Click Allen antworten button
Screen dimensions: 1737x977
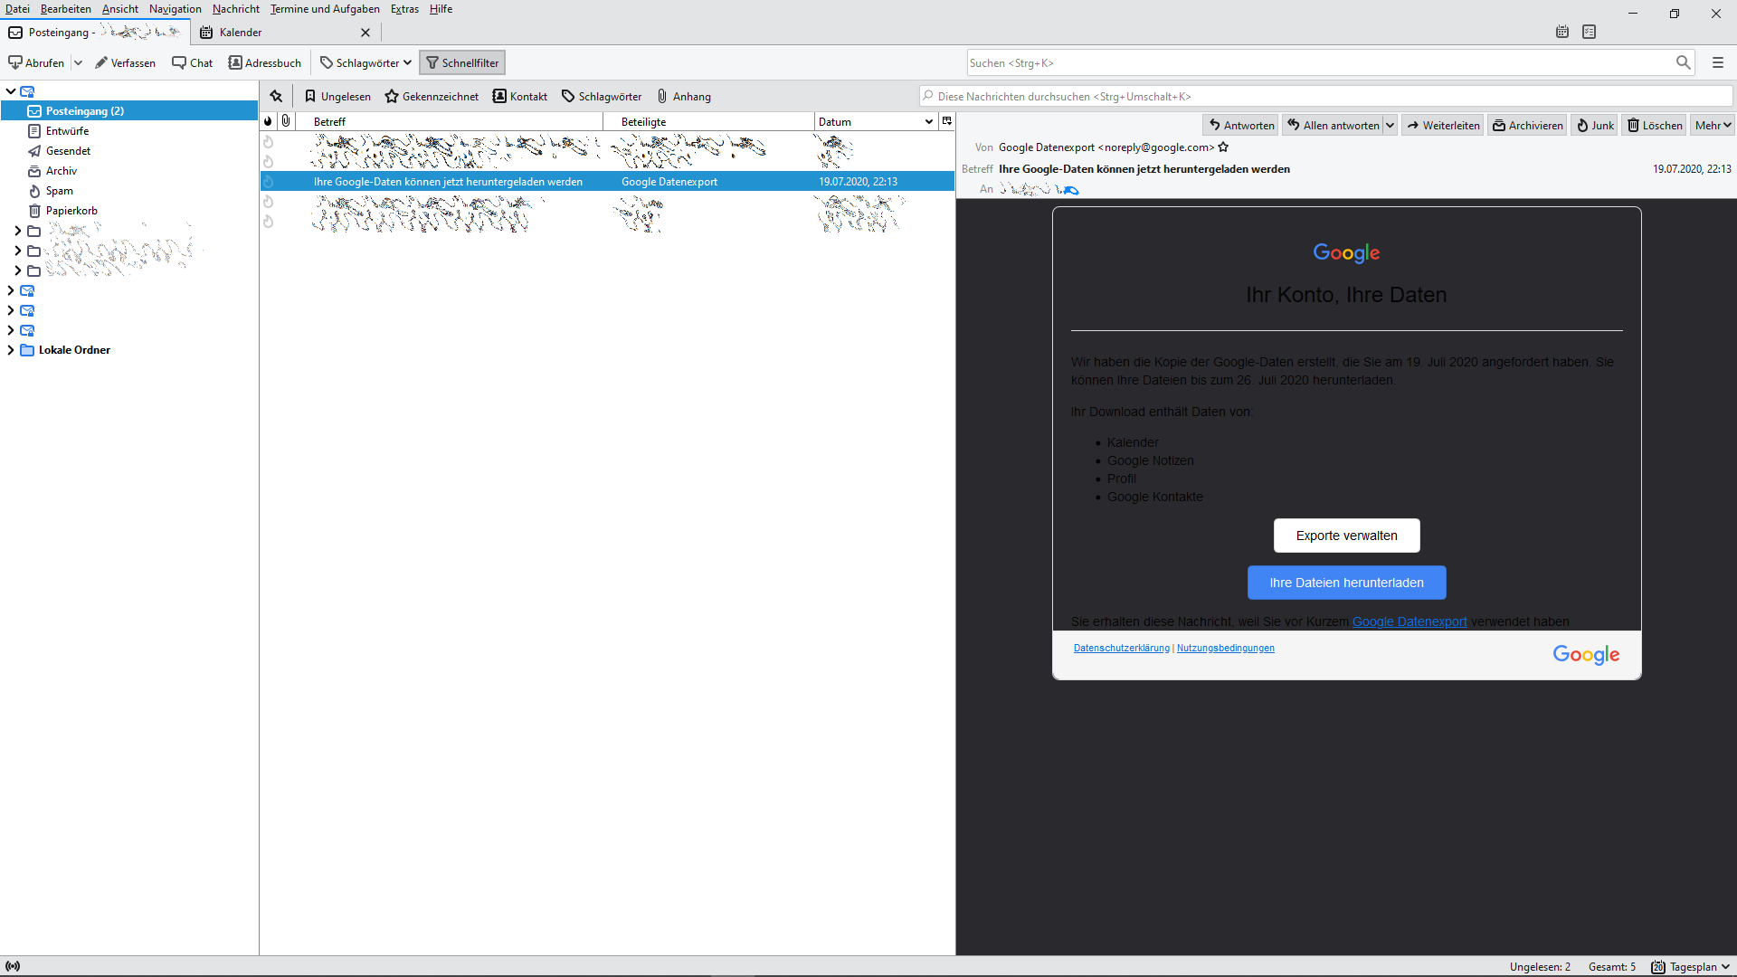1333,126
